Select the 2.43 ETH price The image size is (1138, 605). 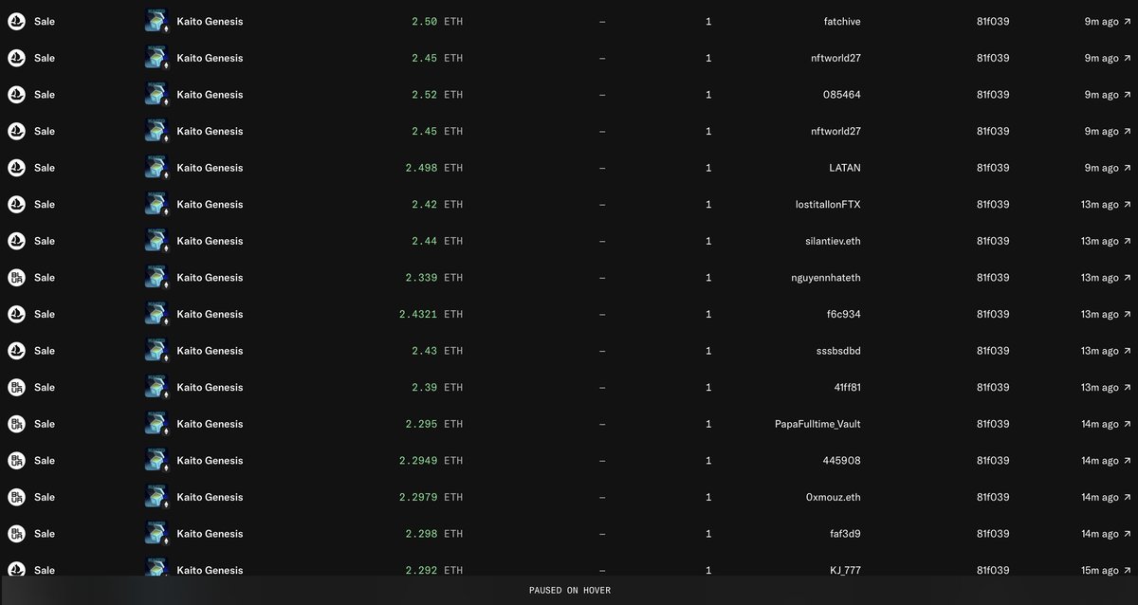click(x=437, y=351)
